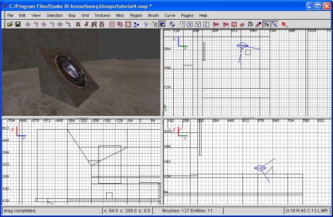Click blue camera icon in XZ view
The image size is (333, 217).
tap(260, 168)
